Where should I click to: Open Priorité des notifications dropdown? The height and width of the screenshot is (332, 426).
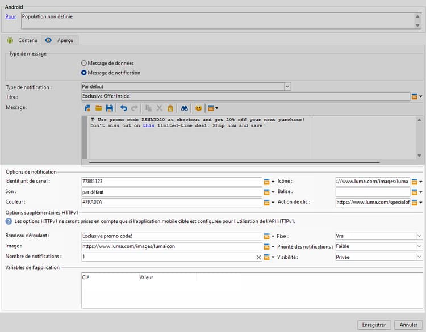tap(419, 246)
